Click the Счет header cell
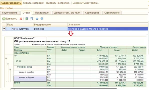Screen dimensions: 149x90 (30, 47)
